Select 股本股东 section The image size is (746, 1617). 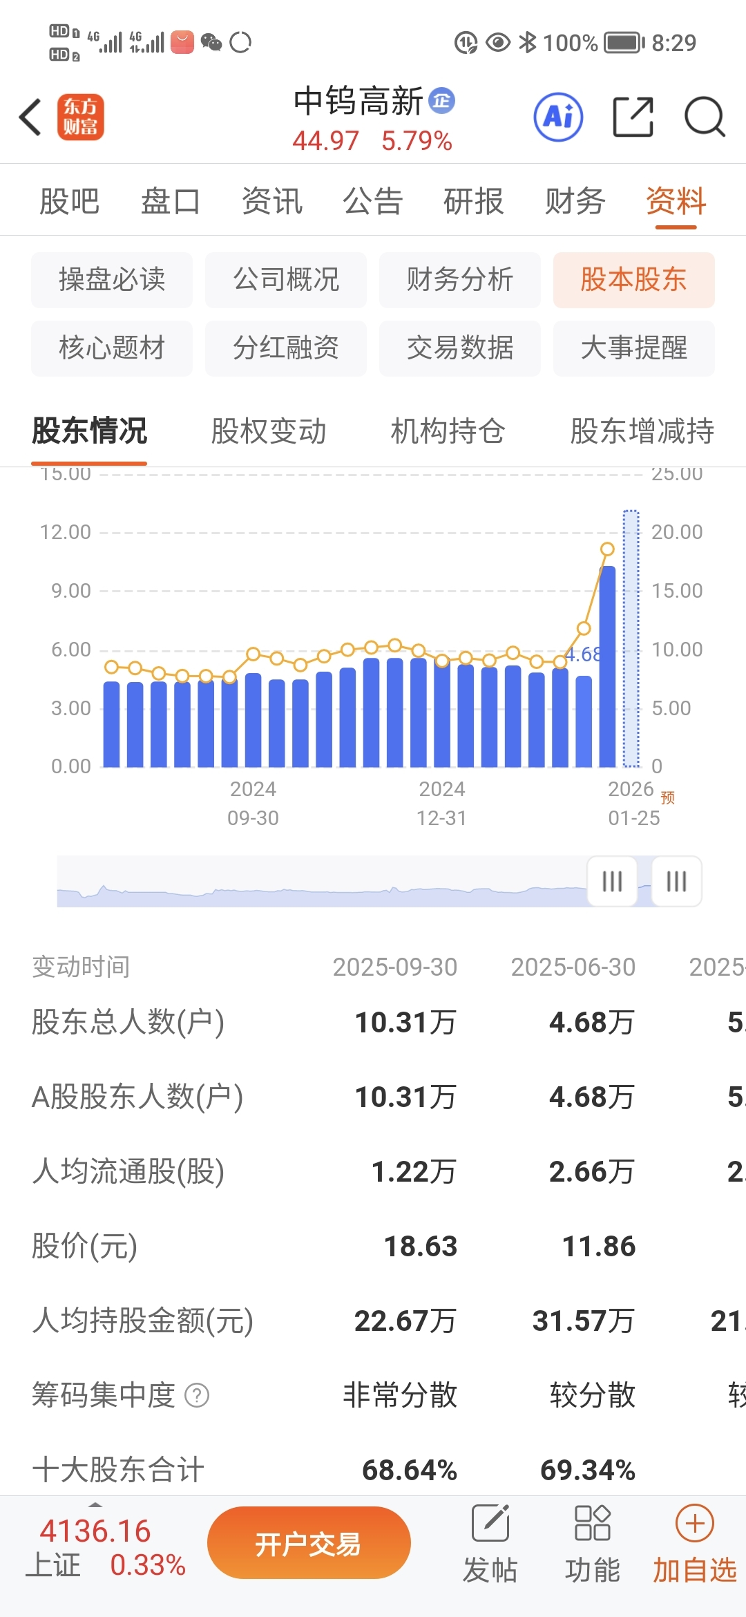click(x=634, y=280)
